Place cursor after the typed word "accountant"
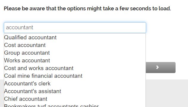188x107 pixels. tap(33, 27)
